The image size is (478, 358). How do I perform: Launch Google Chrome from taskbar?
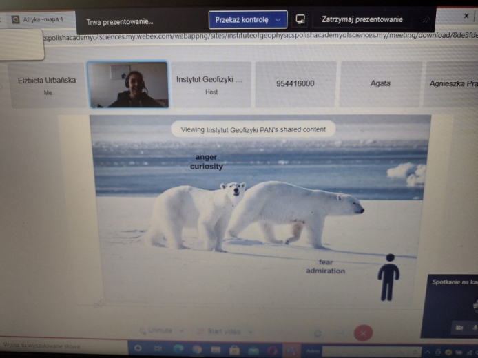[x=197, y=350]
